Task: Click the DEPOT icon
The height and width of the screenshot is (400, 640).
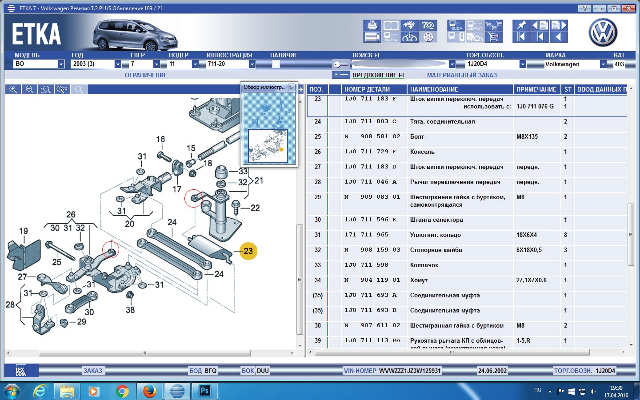Action: (x=475, y=26)
